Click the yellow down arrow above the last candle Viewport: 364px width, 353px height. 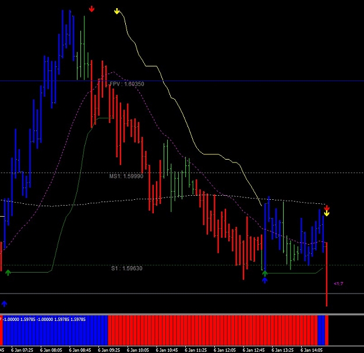[327, 213]
